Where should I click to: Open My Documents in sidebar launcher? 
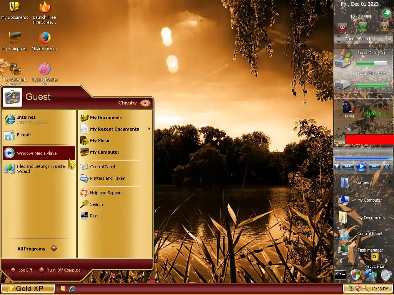[x=362, y=218]
